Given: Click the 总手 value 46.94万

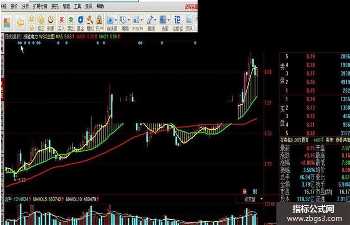Looking at the screenshot, I should pyautogui.click(x=307, y=177).
